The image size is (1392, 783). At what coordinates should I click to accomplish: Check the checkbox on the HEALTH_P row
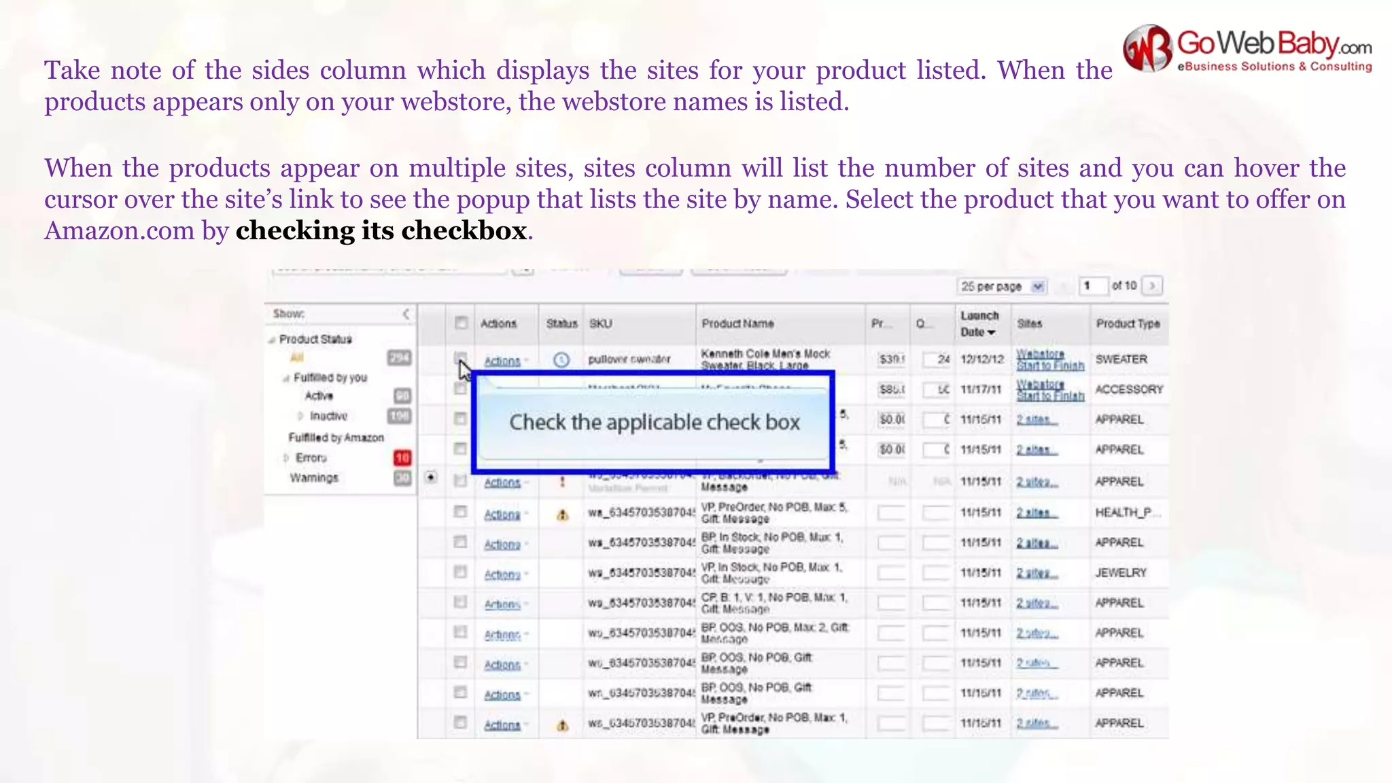[460, 511]
